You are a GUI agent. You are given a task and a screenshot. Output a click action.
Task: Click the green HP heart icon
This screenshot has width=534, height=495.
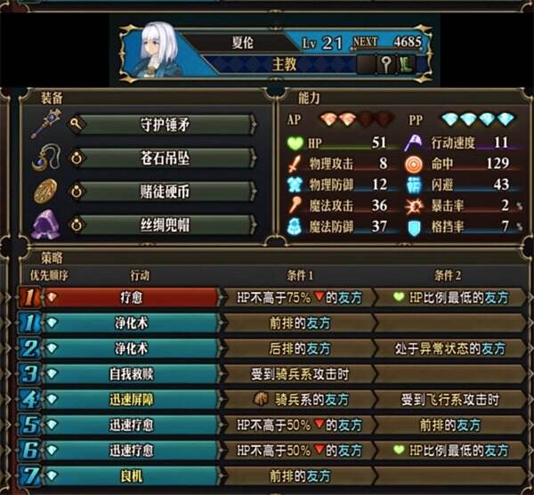tap(295, 143)
